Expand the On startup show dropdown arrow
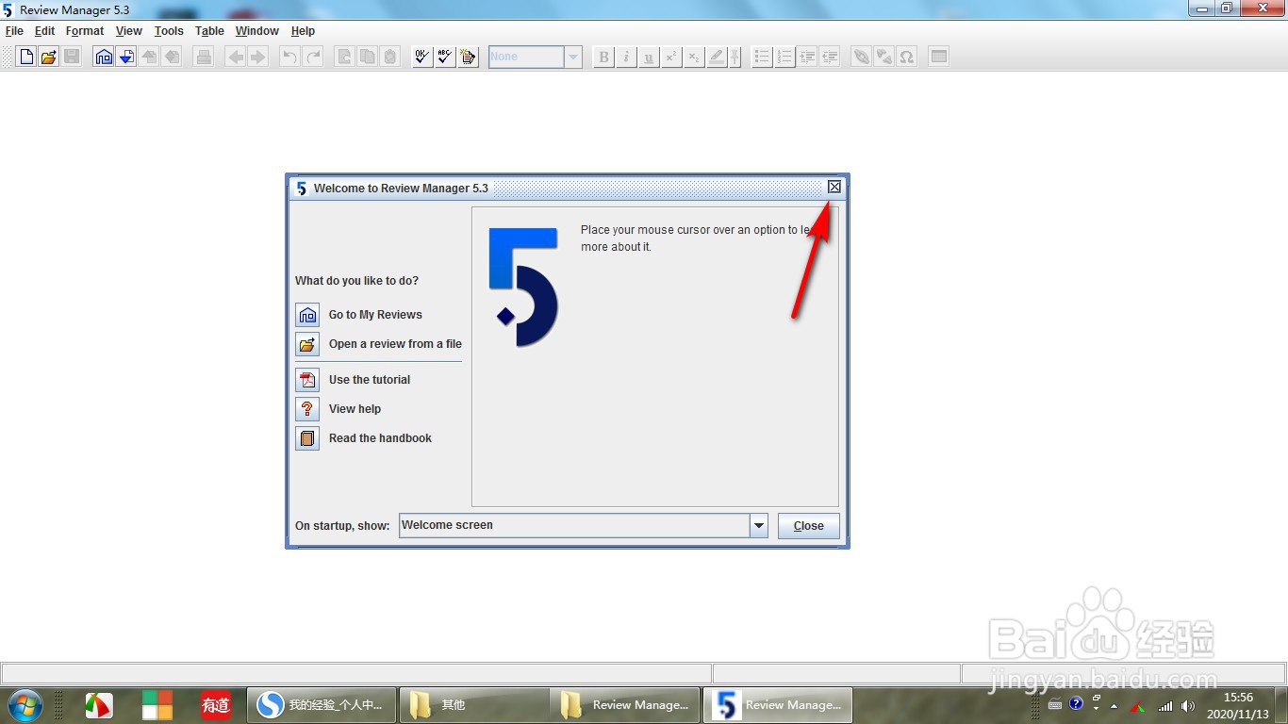The width and height of the screenshot is (1288, 724). coord(759,526)
